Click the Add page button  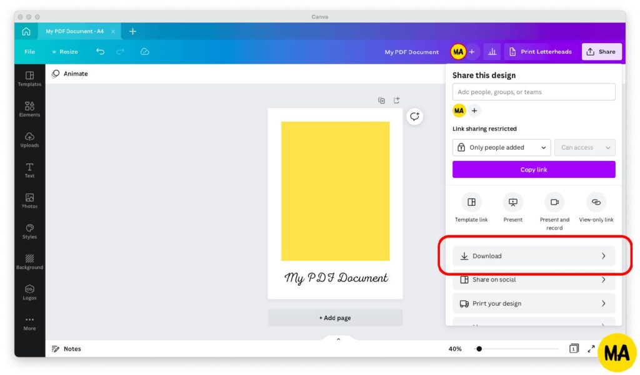pyautogui.click(x=335, y=318)
